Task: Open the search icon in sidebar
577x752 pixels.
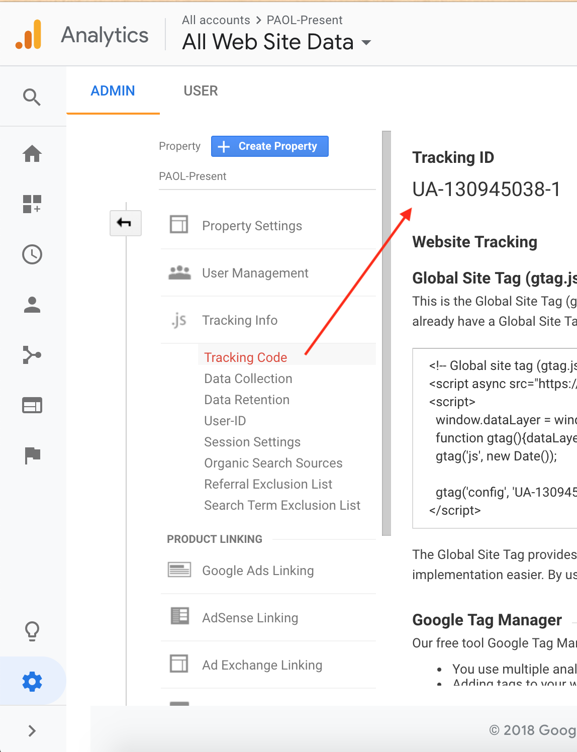Action: pos(32,97)
